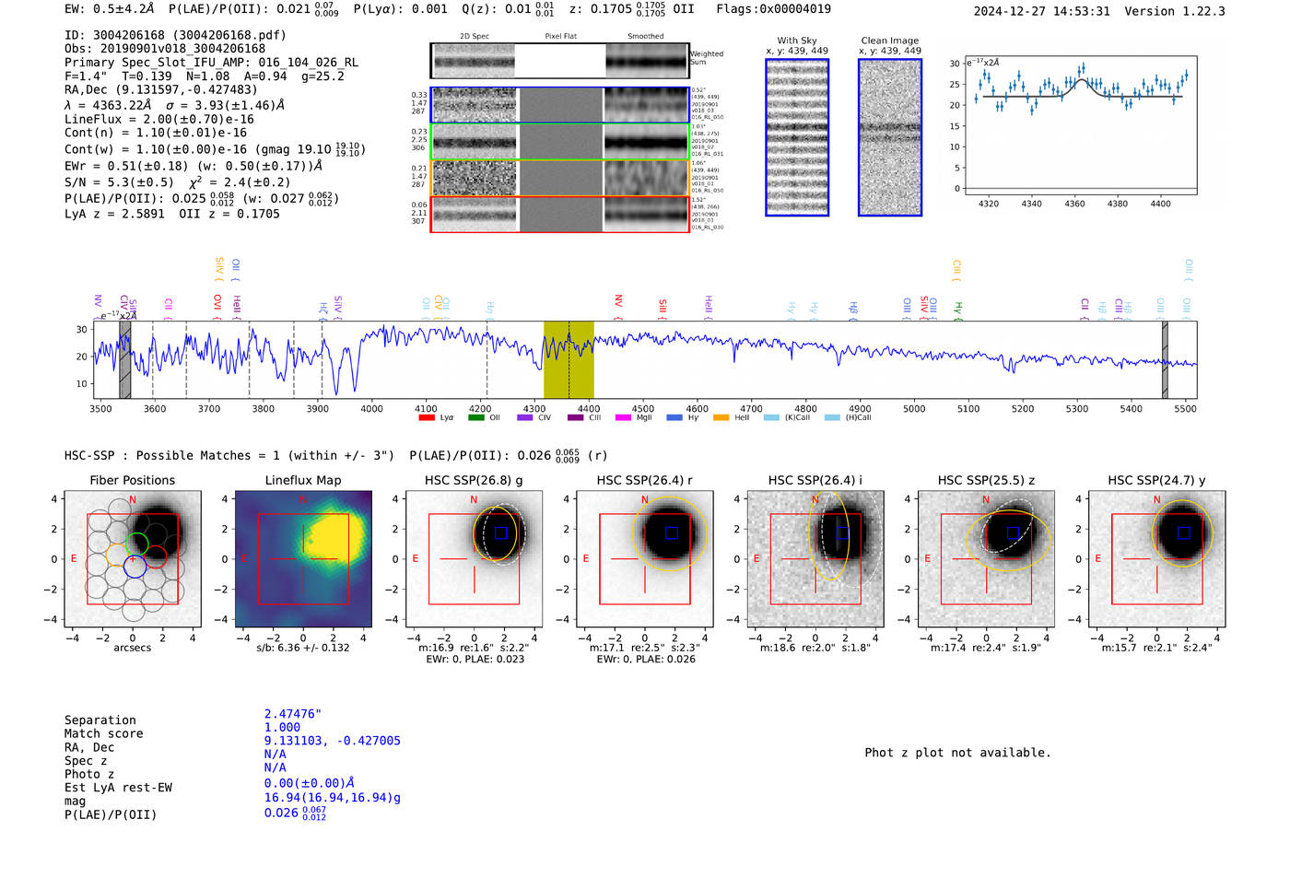Click the catalog coordinates 9.131103, -0.427005
The height and width of the screenshot is (878, 1290).
(333, 741)
